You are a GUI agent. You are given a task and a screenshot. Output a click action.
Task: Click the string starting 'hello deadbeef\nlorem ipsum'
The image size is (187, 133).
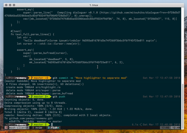click(x=90, y=40)
